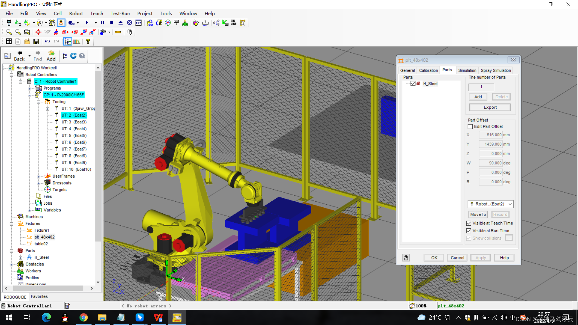Click the lock icon in dialog
The height and width of the screenshot is (325, 578).
point(406,258)
